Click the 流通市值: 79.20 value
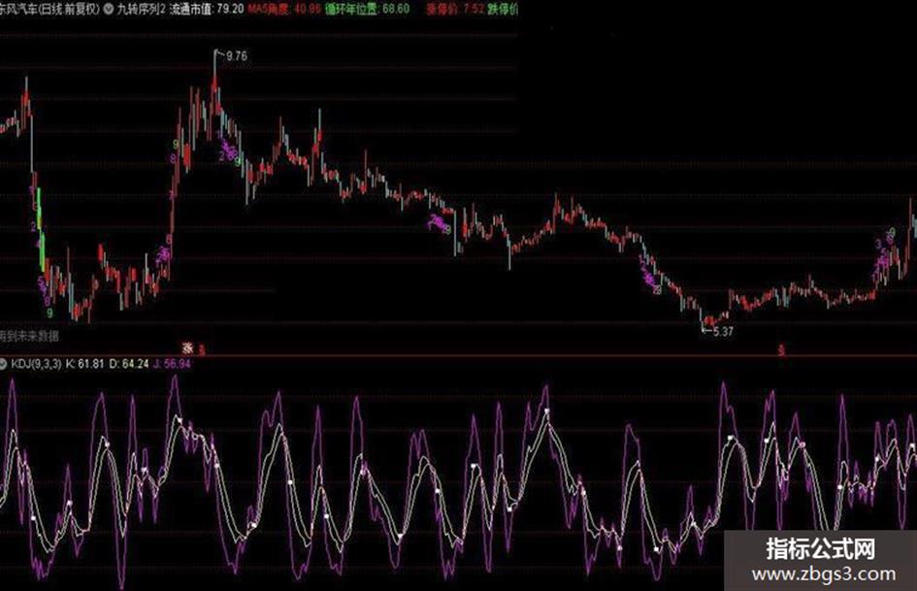The image size is (917, 591). 207,10
